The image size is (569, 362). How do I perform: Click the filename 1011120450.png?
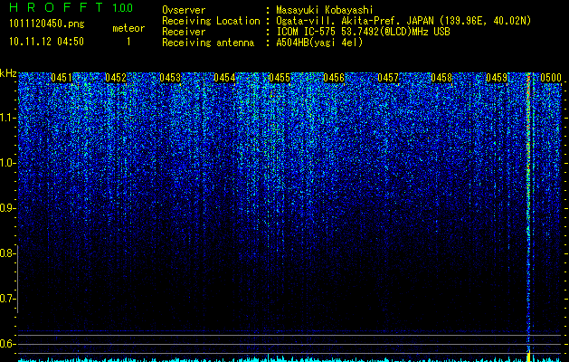click(x=47, y=24)
